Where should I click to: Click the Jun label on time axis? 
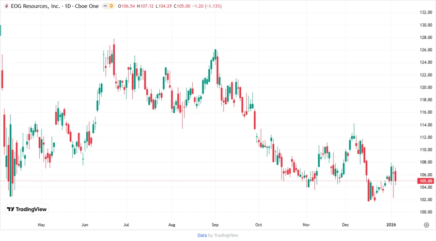point(85,225)
